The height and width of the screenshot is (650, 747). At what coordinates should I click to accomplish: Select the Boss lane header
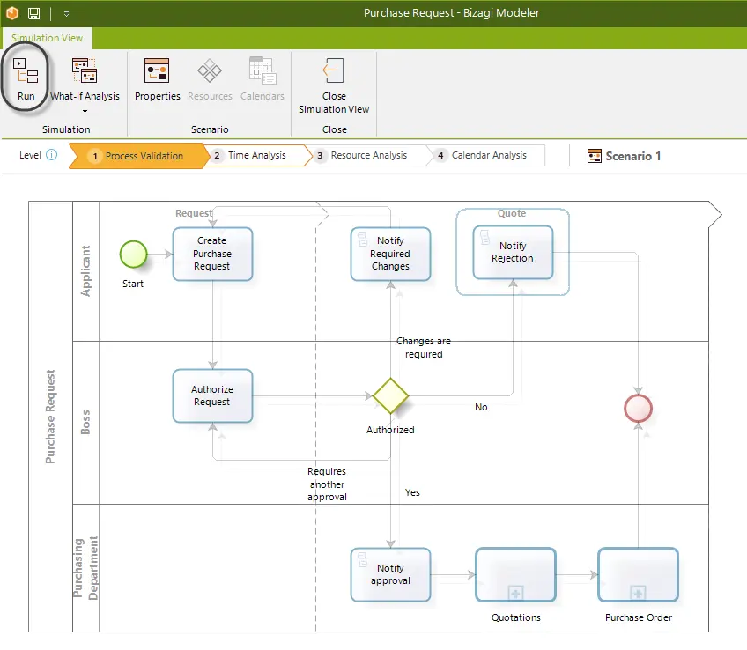point(85,423)
